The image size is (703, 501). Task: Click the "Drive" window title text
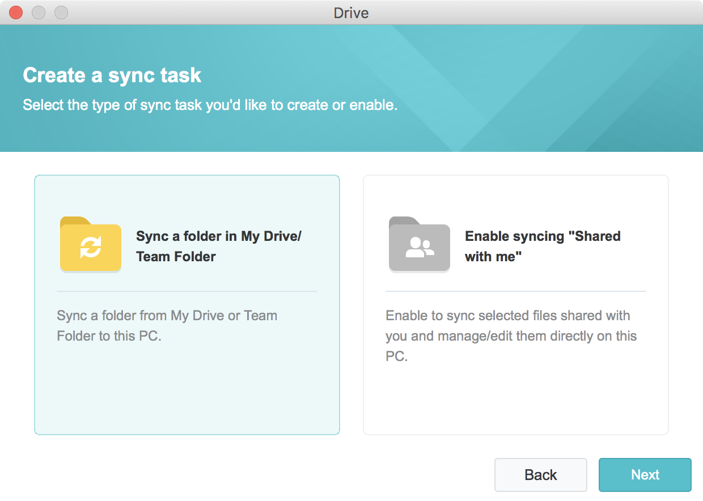[351, 12]
